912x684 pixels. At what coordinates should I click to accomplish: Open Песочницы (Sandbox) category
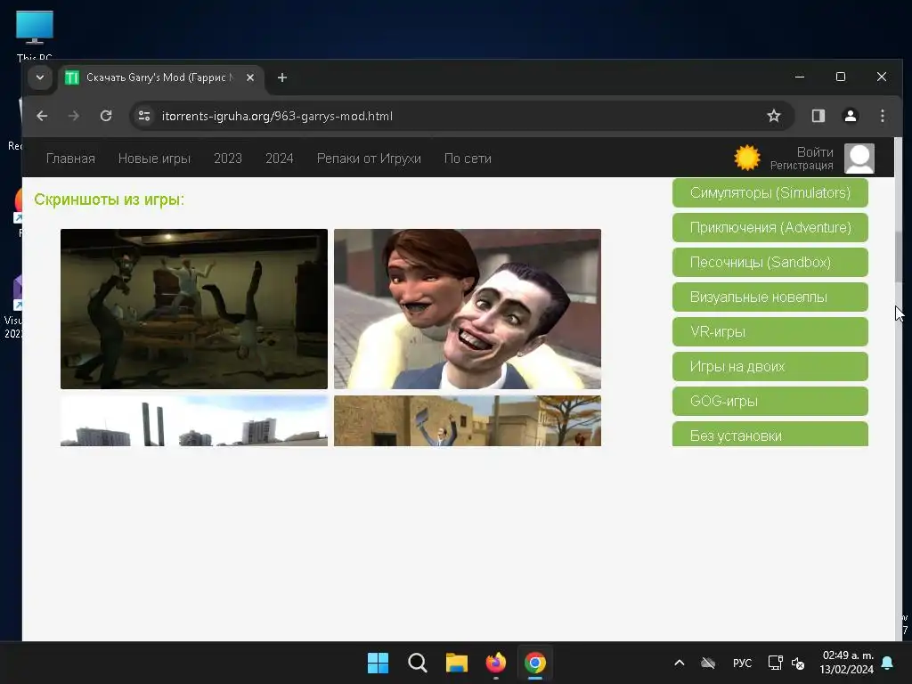pos(770,263)
